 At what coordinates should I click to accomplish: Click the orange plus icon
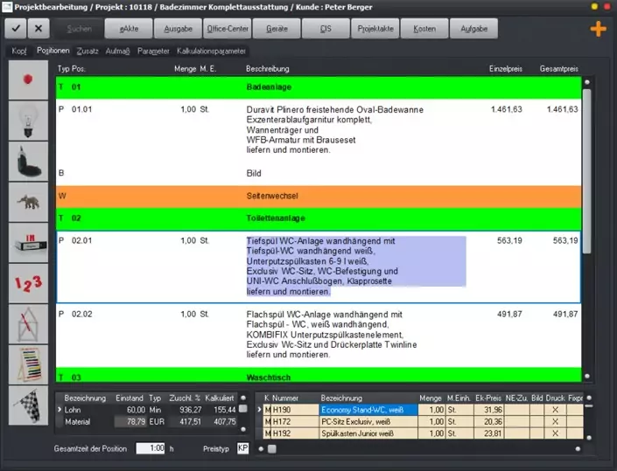click(x=598, y=29)
